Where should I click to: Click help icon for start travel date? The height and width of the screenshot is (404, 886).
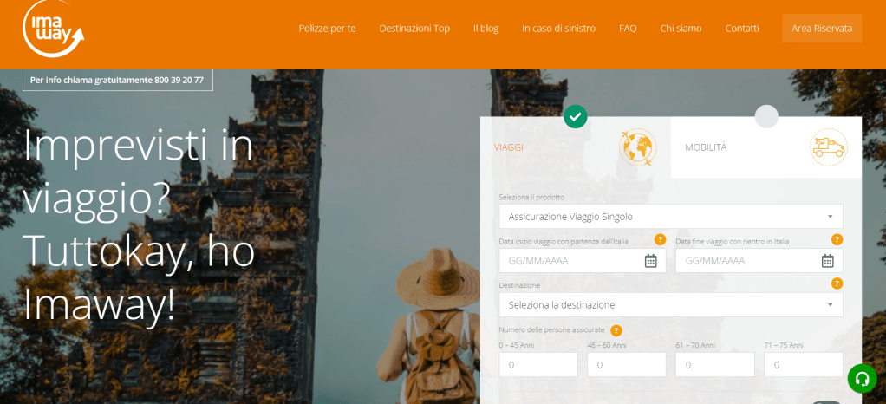pos(660,240)
